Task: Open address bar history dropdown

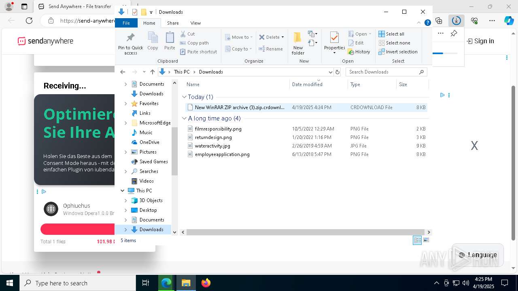Action: (x=330, y=72)
